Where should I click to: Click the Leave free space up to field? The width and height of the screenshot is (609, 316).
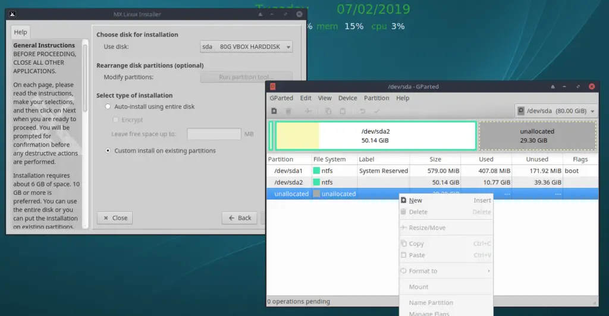click(214, 134)
